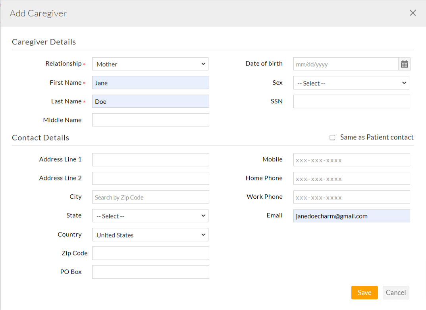
Task: Click the Email field with janedoecharm address
Action: [351, 216]
